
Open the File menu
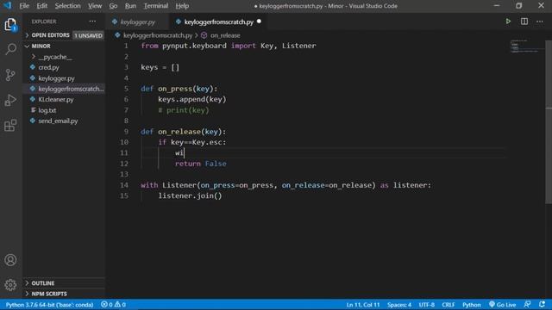tap(24, 6)
